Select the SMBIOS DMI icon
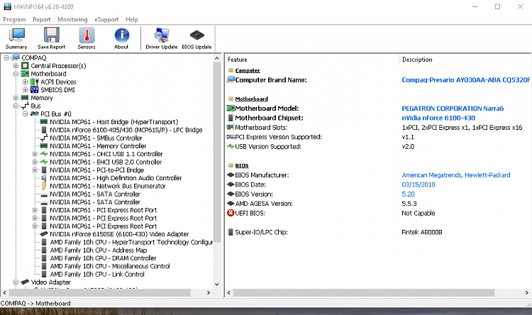The height and width of the screenshot is (315, 532). 34,89
